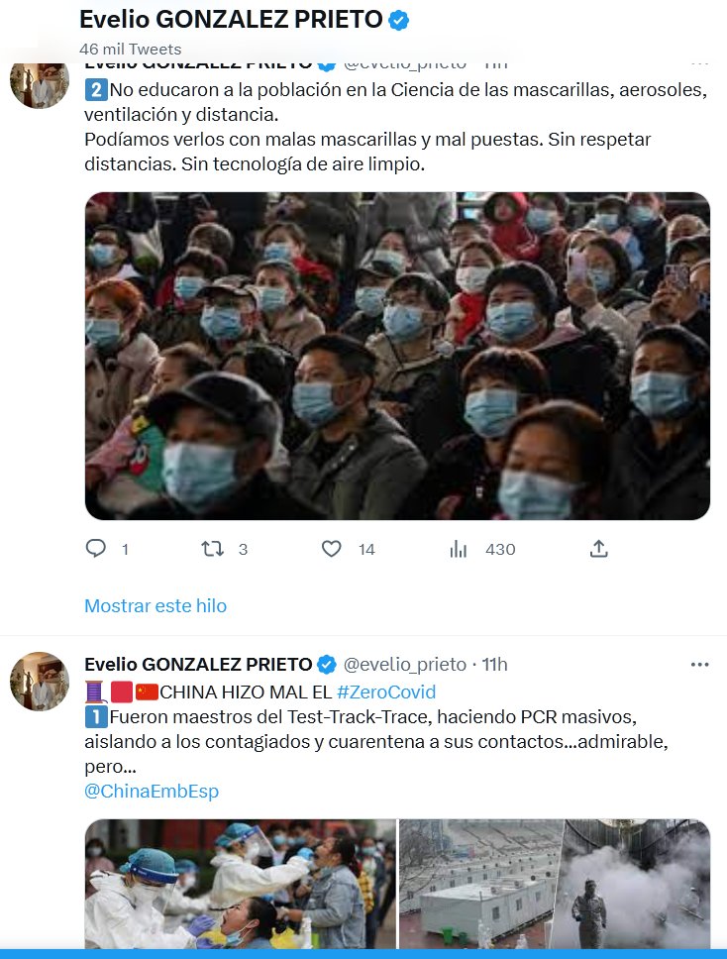
Task: Open profile avatar on ZeroCovid tweet
Action: click(40, 682)
